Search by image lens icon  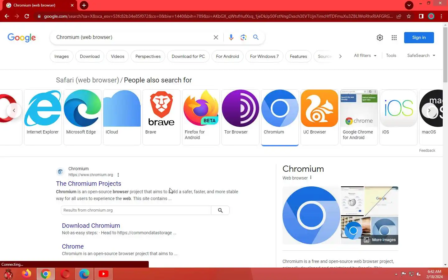pos(243,37)
